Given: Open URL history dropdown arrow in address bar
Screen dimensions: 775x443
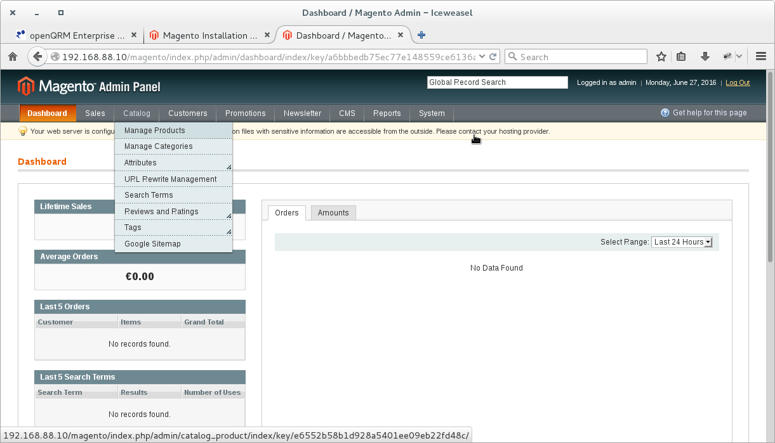Looking at the screenshot, I should point(482,56).
